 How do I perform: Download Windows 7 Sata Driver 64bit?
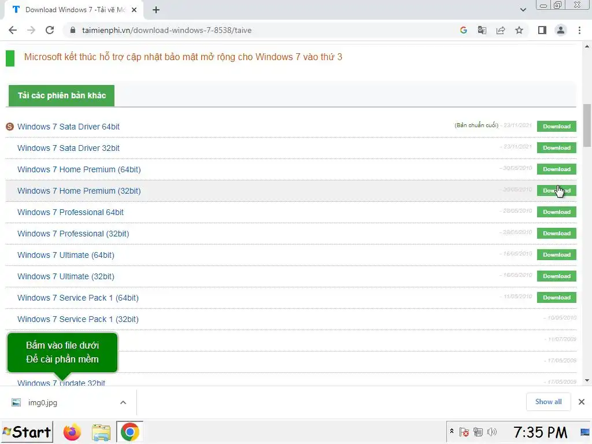click(557, 127)
